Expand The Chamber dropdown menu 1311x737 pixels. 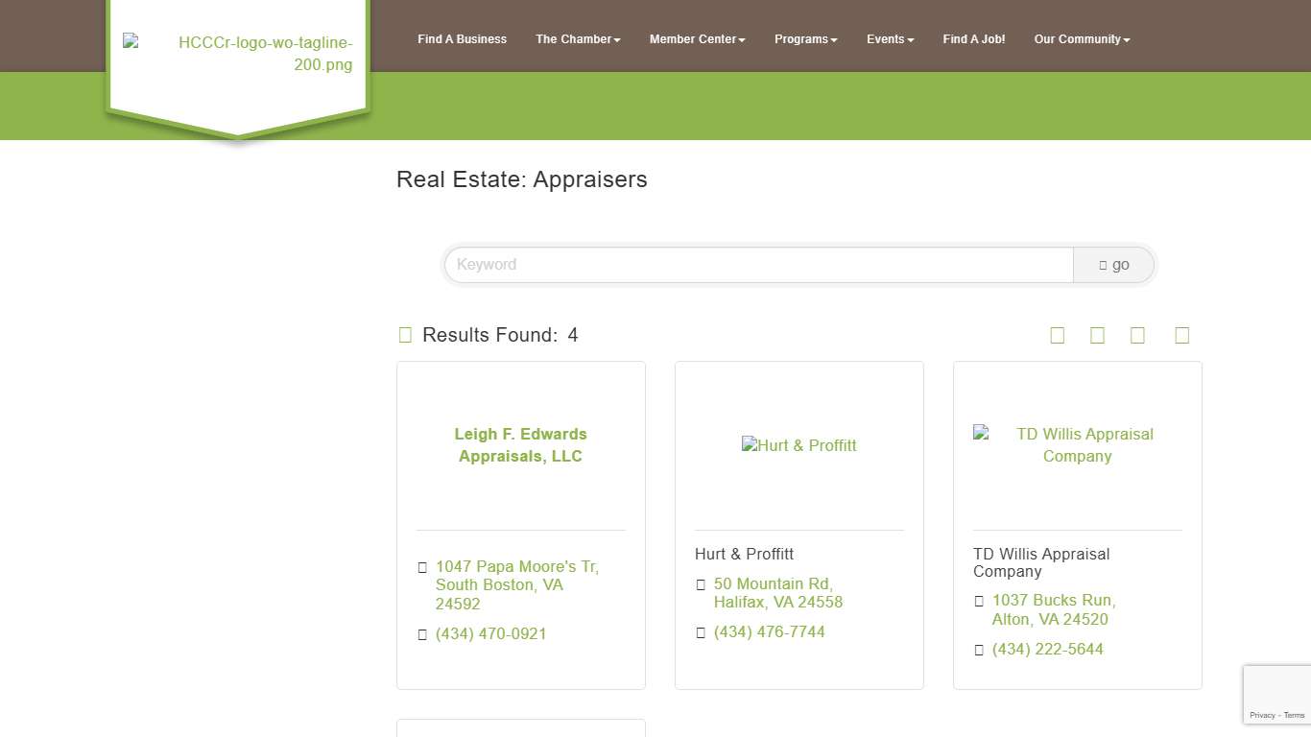point(578,39)
